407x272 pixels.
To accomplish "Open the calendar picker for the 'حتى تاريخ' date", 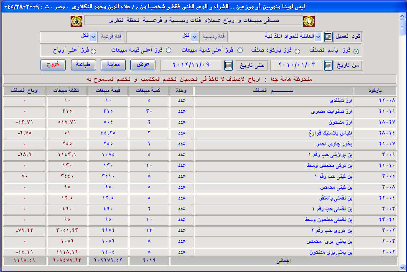I will click(x=228, y=65).
